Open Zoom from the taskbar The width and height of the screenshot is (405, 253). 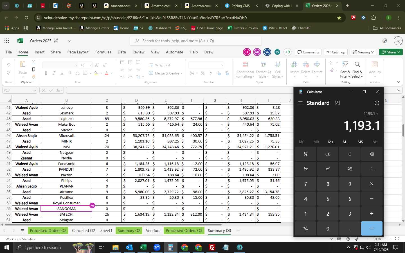157,247
